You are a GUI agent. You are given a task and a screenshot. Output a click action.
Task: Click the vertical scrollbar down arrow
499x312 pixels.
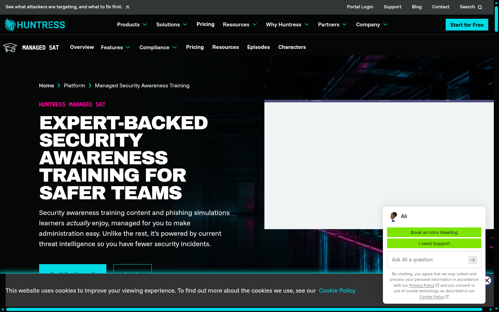coord(496,309)
